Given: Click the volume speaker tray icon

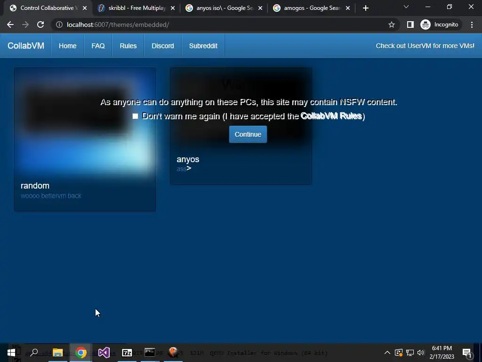Looking at the screenshot, I should click(421, 353).
